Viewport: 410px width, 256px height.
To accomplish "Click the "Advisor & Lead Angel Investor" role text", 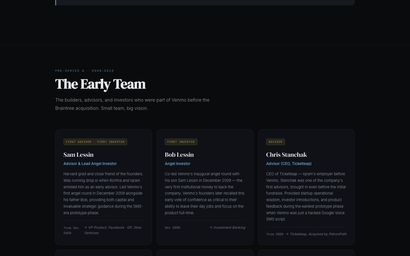I will (x=90, y=164).
